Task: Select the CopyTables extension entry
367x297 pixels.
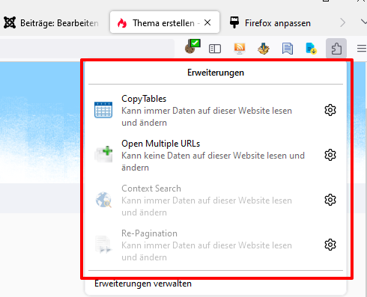Action: tap(216, 110)
